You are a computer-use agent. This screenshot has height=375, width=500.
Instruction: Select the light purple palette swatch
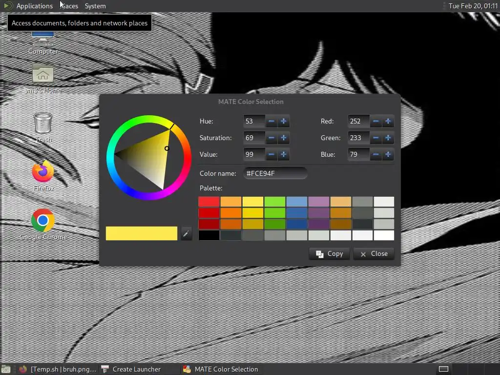(x=318, y=202)
